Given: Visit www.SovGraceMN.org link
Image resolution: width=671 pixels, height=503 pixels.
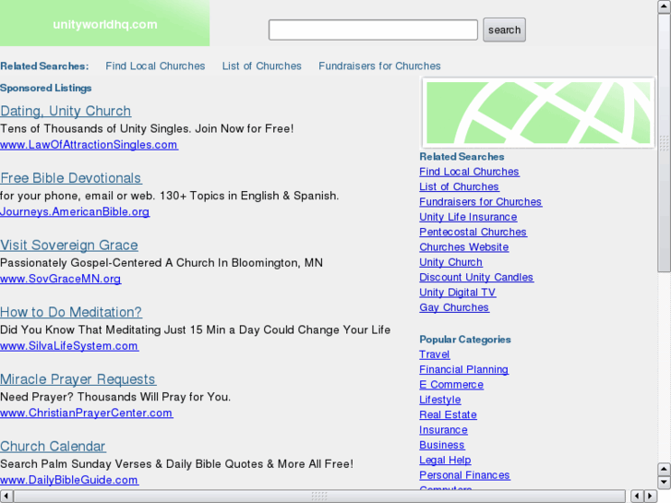Looking at the screenshot, I should [60, 279].
